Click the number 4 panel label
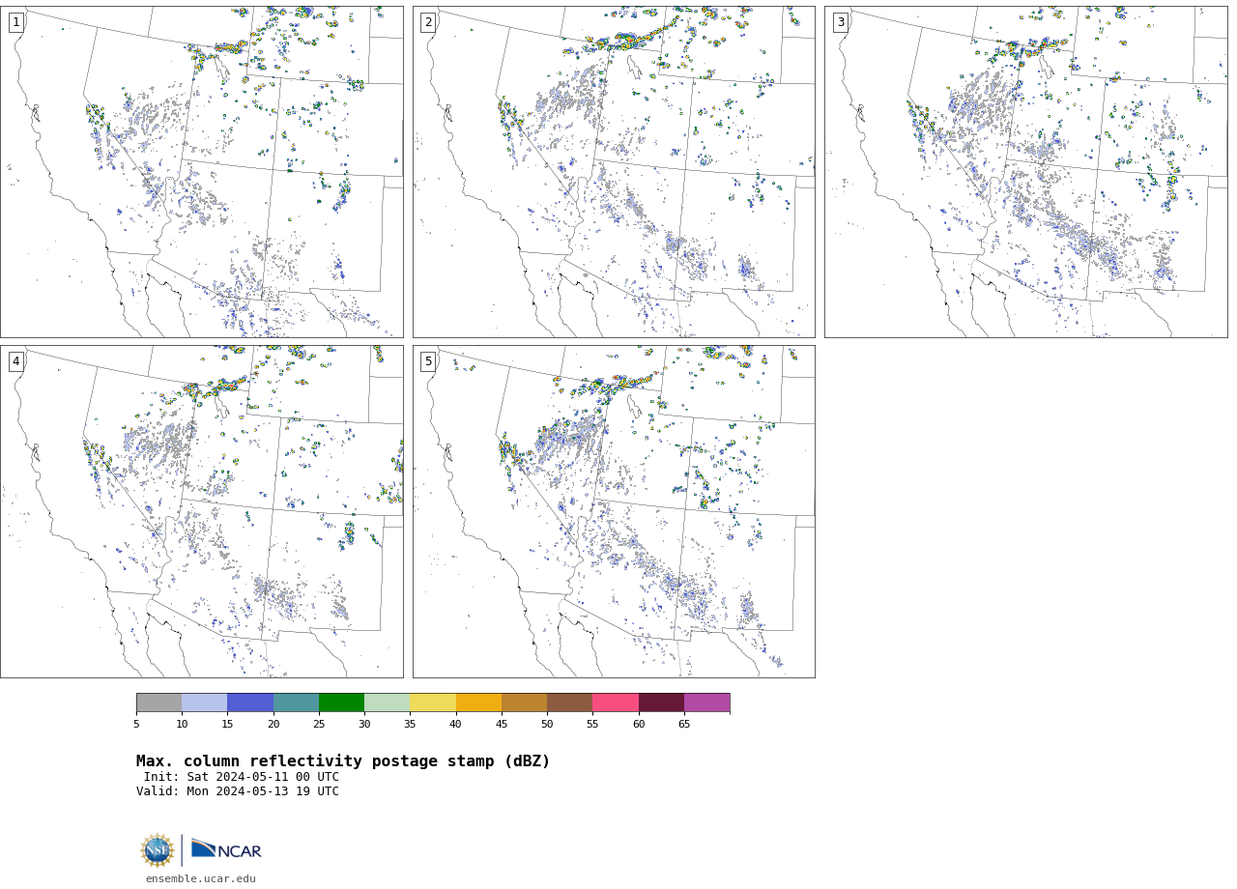The width and height of the screenshot is (1237, 889). coord(15,361)
